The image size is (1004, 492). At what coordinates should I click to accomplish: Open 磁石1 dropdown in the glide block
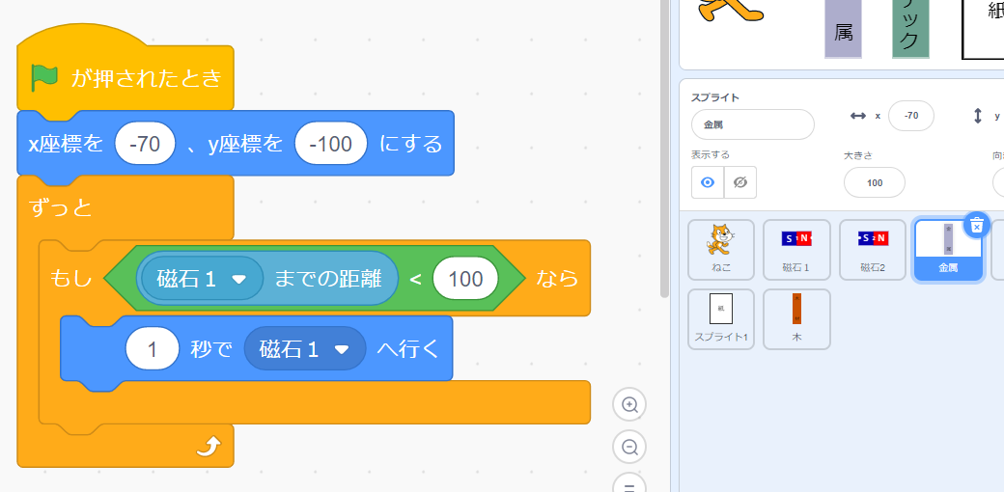coord(340,349)
